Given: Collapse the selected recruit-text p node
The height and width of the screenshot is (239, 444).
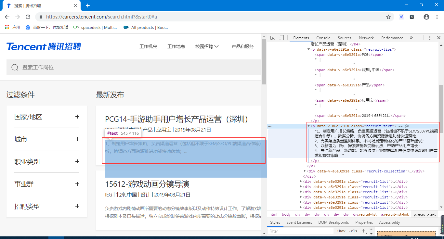Looking at the screenshot, I should click(309, 126).
